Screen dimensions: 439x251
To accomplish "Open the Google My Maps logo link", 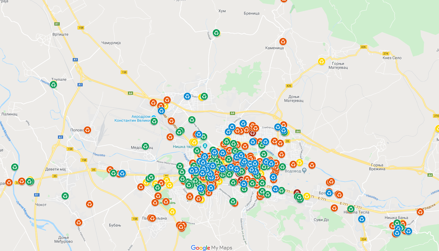I will pos(212,248).
